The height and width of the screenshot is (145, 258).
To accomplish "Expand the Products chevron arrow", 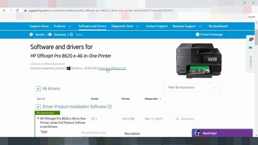I will 70,26.
